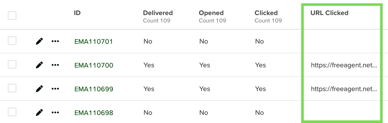Edit record EMA110698 with pencil icon

tap(39, 113)
